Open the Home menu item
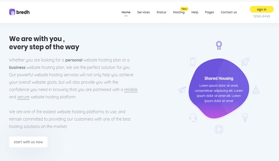 point(126,12)
